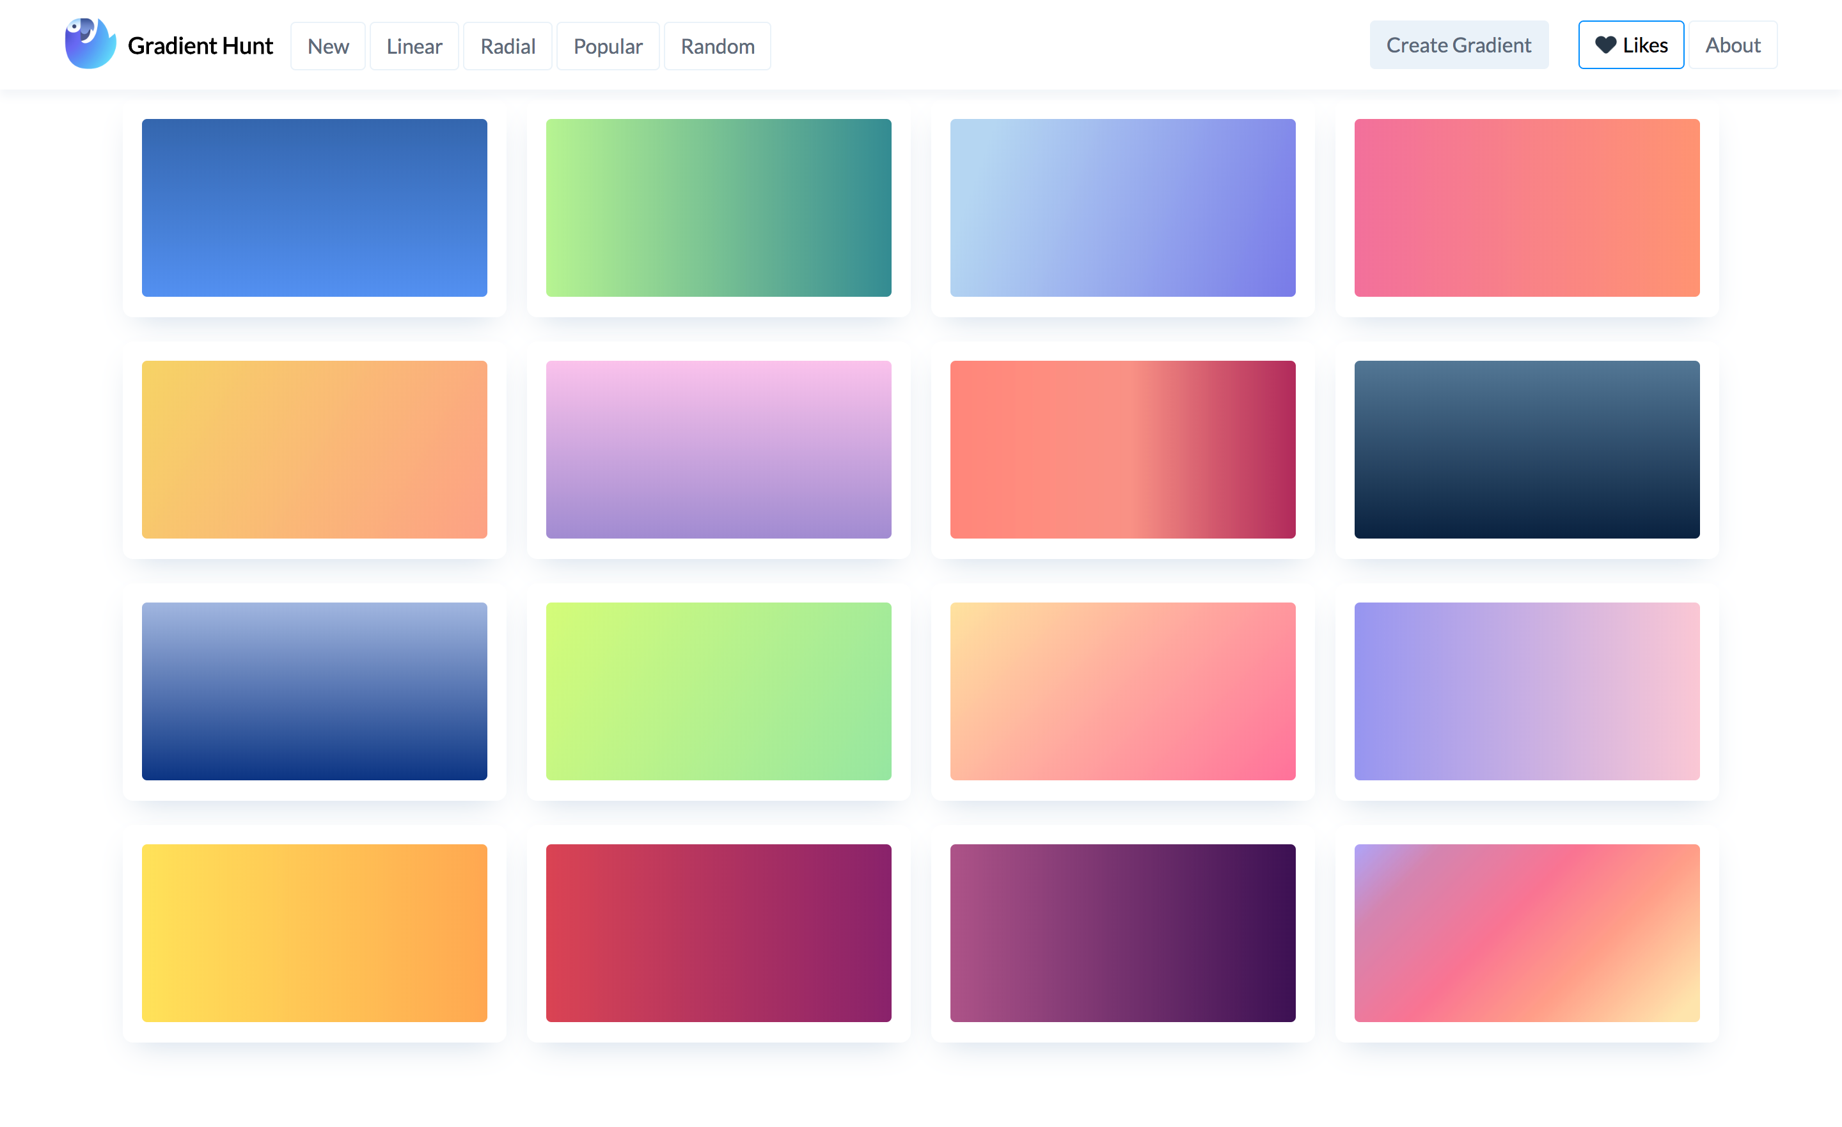Select the New tab
The height and width of the screenshot is (1127, 1842).
[x=327, y=46]
